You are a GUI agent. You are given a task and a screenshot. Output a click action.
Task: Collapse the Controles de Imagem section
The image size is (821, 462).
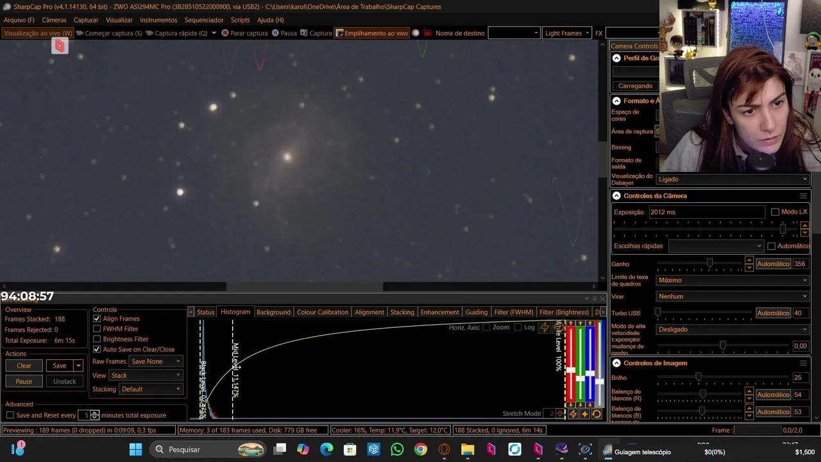616,363
